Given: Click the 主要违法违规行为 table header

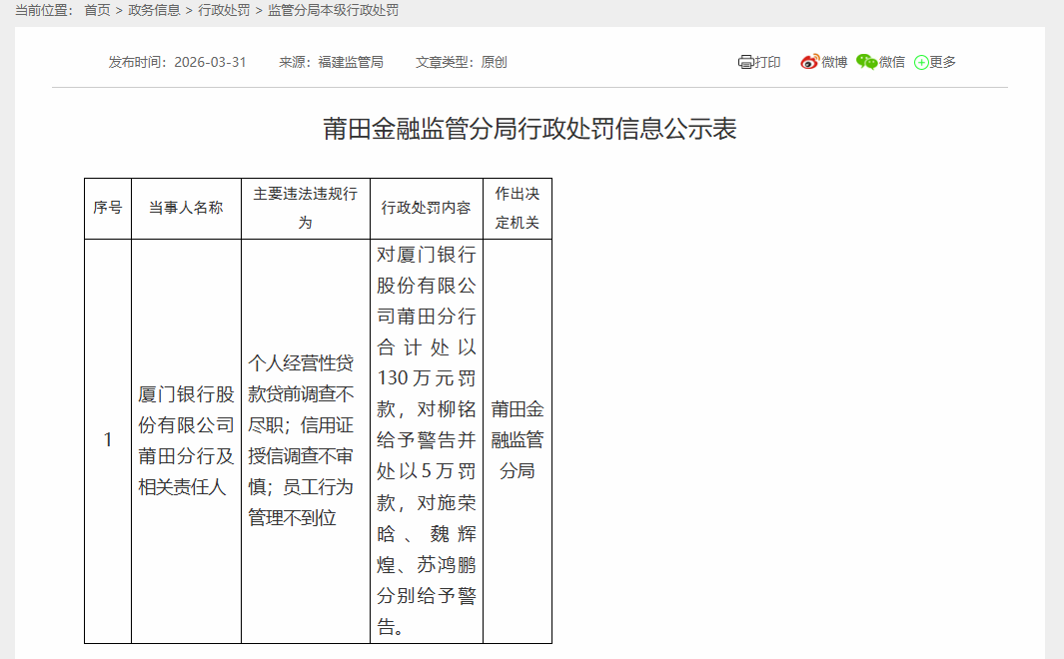Looking at the screenshot, I should click(306, 208).
